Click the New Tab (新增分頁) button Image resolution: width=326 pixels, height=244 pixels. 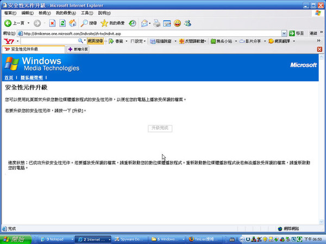click(78, 49)
